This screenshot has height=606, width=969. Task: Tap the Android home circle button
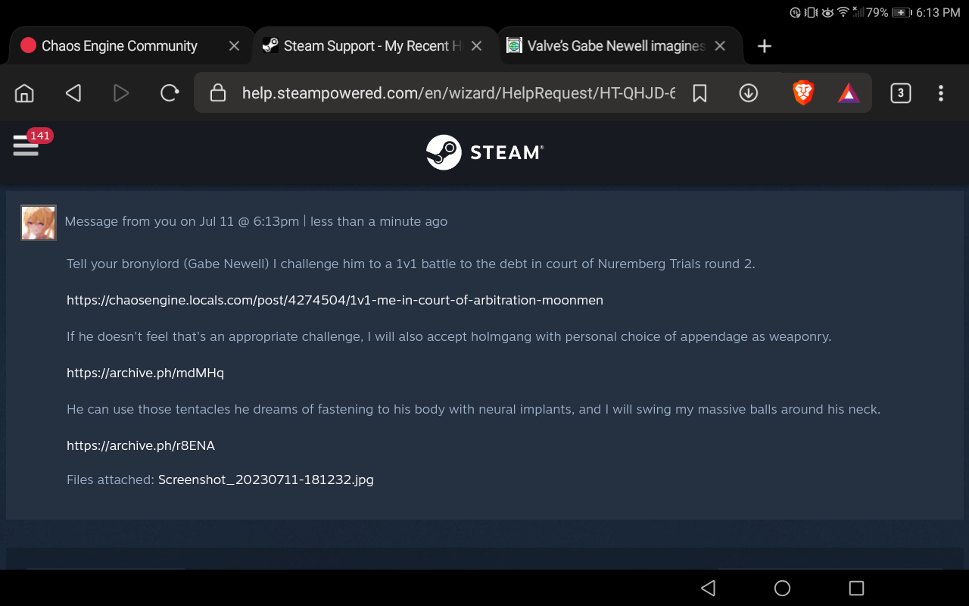pyautogui.click(x=783, y=588)
